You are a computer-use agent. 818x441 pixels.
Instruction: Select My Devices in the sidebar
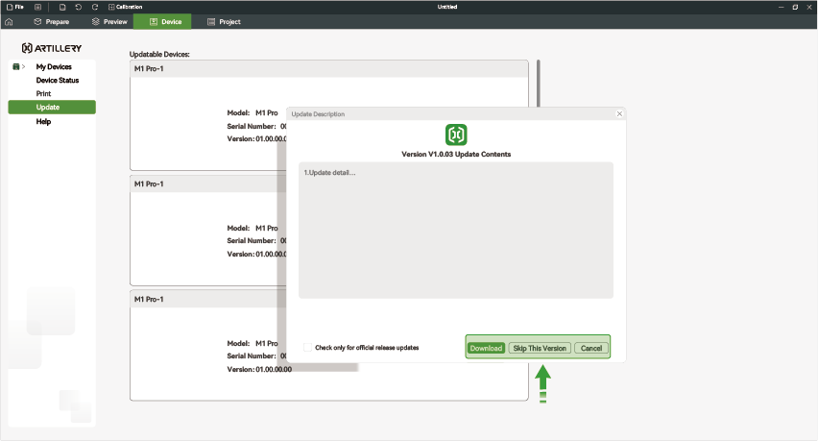pos(54,67)
